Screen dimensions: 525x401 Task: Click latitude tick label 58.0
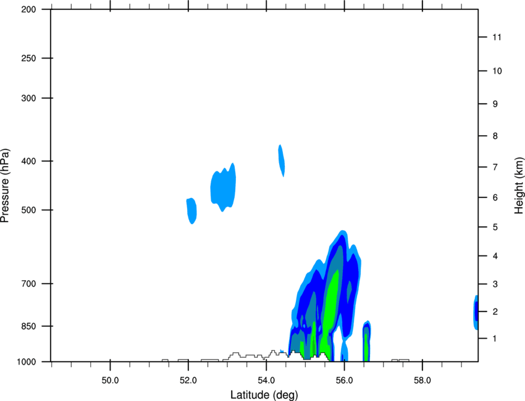pos(422,381)
